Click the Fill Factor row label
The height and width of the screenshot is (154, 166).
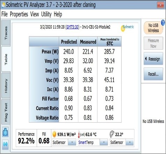50,99
